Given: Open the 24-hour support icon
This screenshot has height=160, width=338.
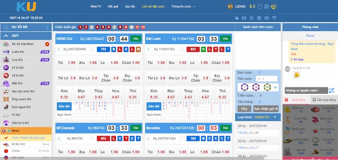Looking at the screenshot, I should [x=274, y=7].
